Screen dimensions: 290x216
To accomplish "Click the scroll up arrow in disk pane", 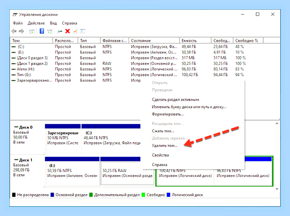I will (x=277, y=123).
